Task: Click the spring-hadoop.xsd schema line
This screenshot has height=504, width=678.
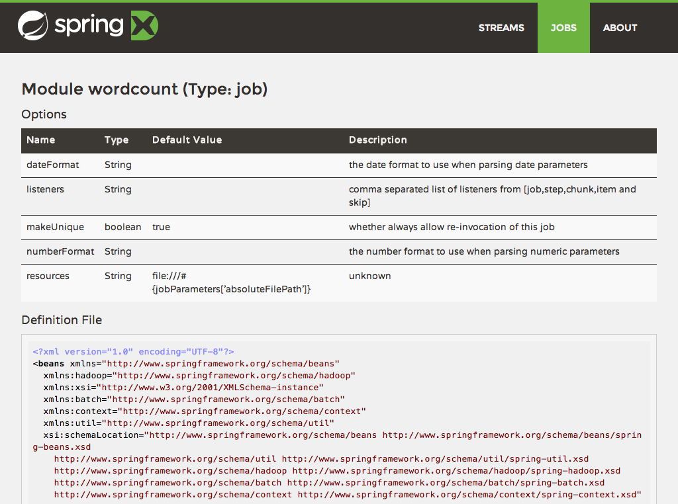Action: [x=337, y=471]
